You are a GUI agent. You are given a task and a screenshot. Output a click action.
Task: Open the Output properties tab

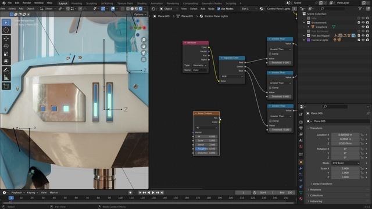point(301,128)
